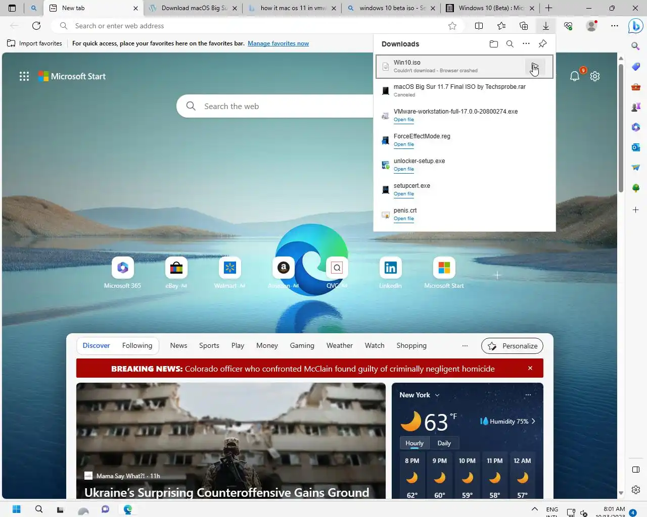Open Settings and more ellipsis menu

click(x=615, y=26)
